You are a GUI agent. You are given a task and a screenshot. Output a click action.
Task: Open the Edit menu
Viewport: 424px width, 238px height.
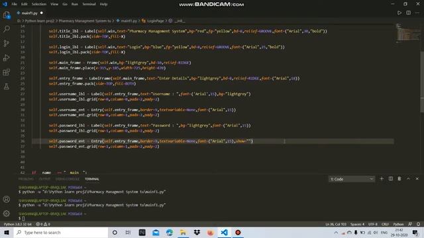24,4
